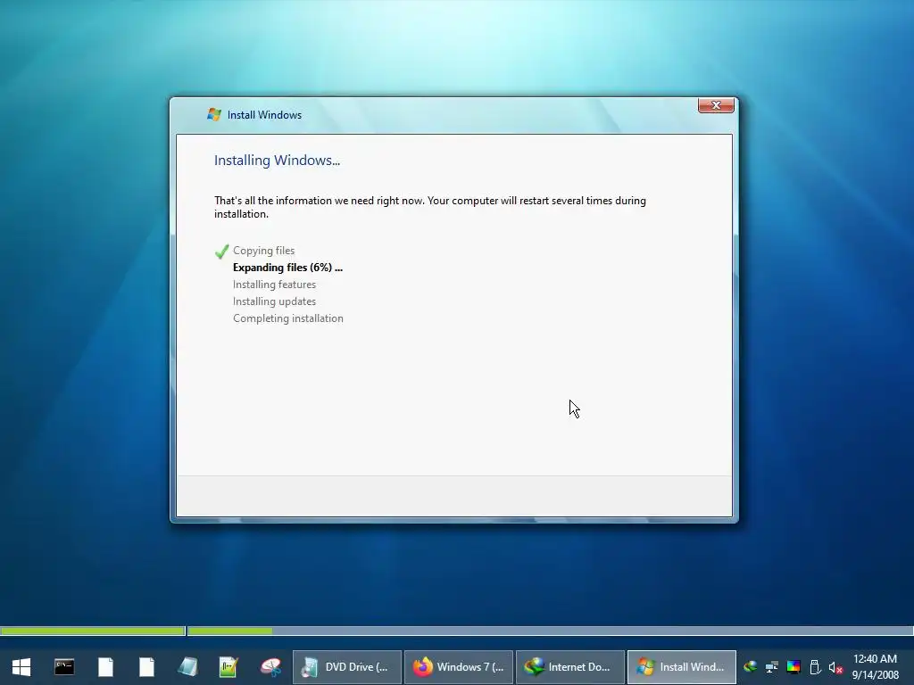Open the blue notebook taskbar icon

point(187,667)
